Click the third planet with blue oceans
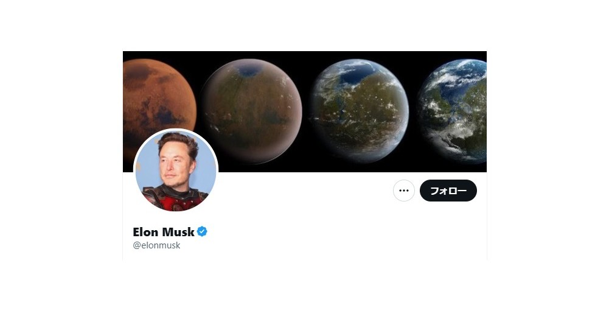Image resolution: width=609 pixels, height=319 pixels. [x=360, y=111]
